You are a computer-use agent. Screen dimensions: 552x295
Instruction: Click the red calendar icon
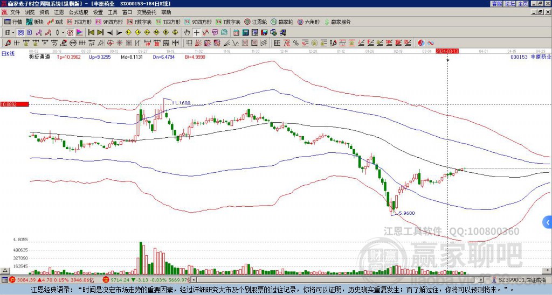coord(236,33)
